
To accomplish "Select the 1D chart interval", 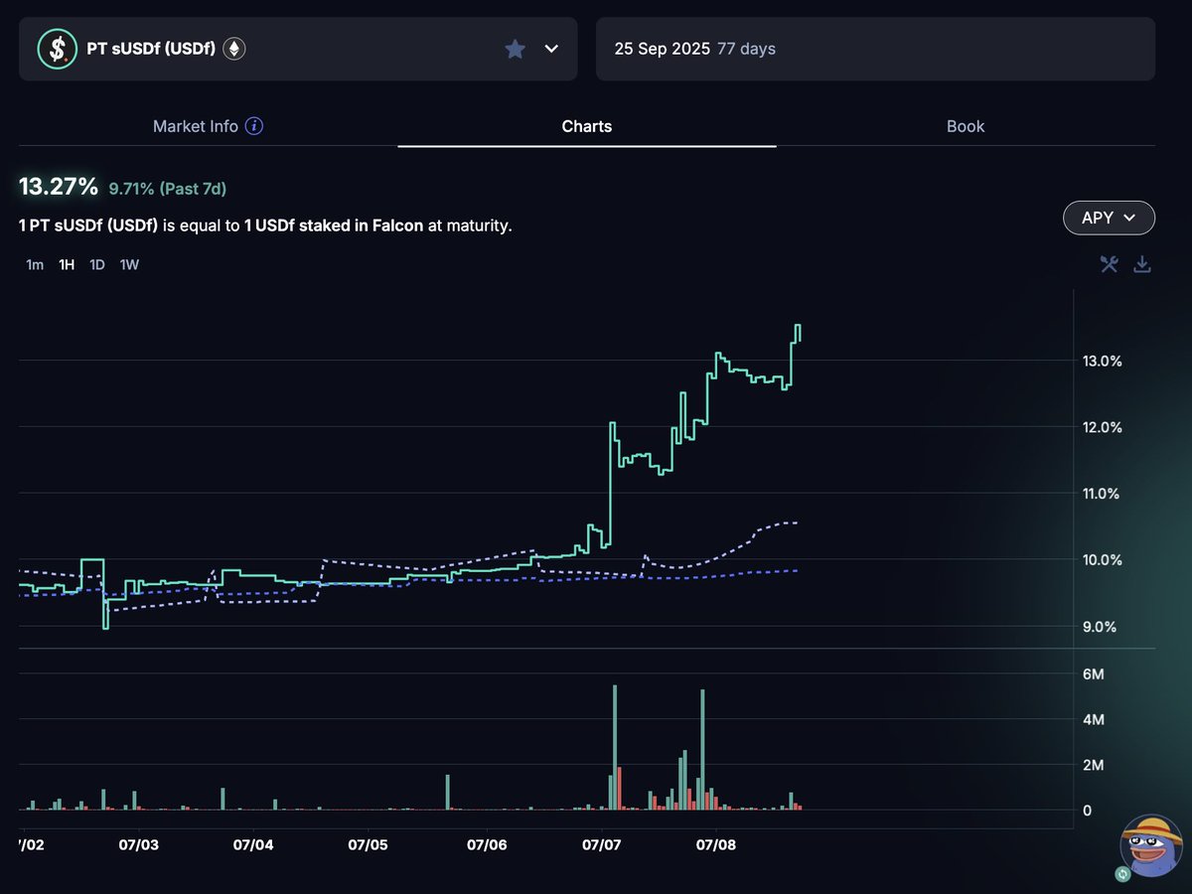I will click(x=97, y=265).
